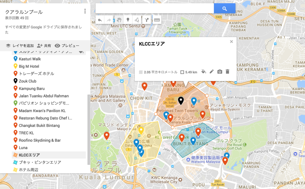Click the orange polygon icon beside KLCCエリア
305x189 pixels.
coord(15,155)
